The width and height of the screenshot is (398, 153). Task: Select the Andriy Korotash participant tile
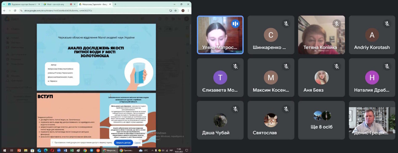(x=372, y=35)
